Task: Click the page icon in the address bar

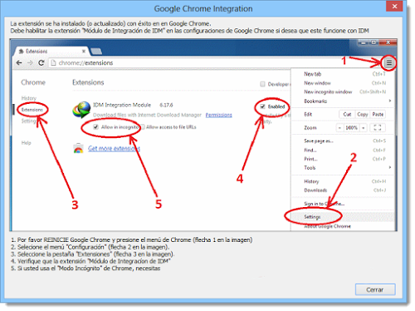Action: click(x=53, y=63)
